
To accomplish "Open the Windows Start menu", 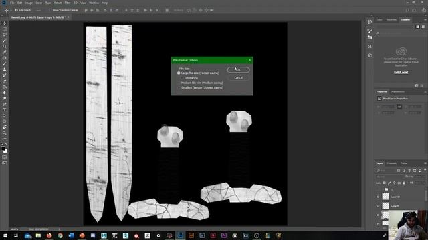I will point(5,235).
